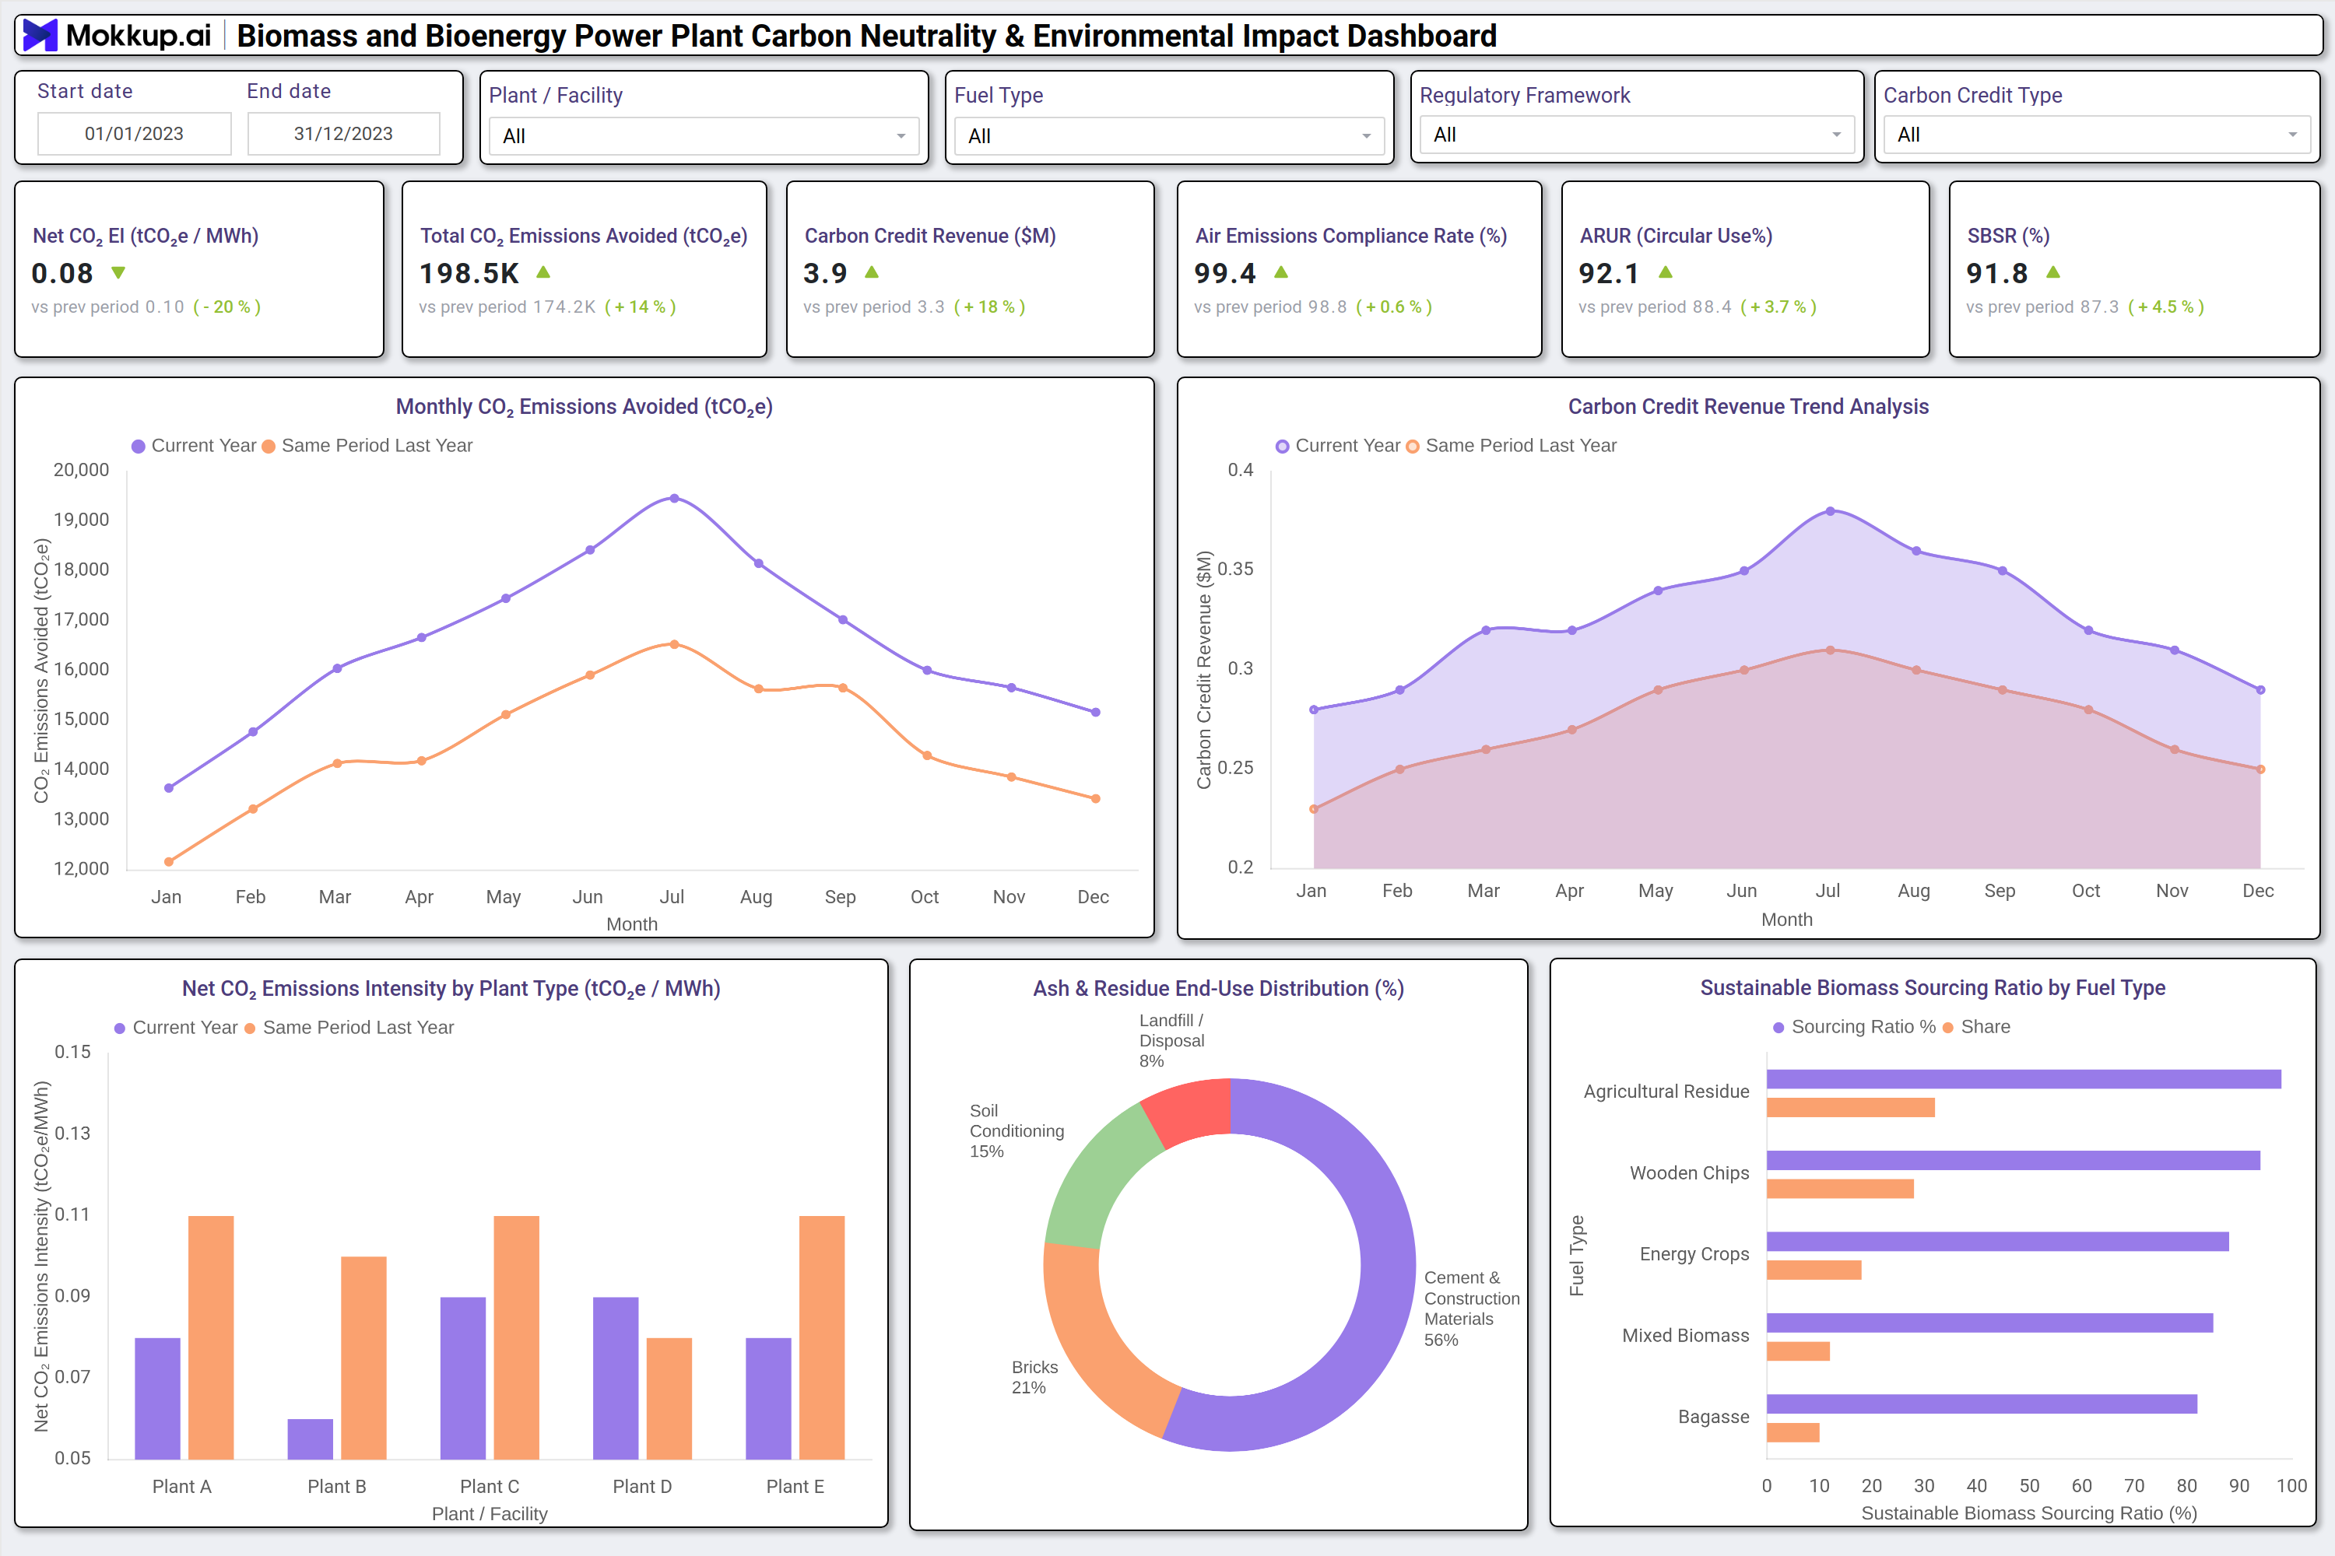Screen dimensions: 2335x1556
Task: Open the Regulatory Framework dropdown
Action: pyautogui.click(x=1636, y=134)
